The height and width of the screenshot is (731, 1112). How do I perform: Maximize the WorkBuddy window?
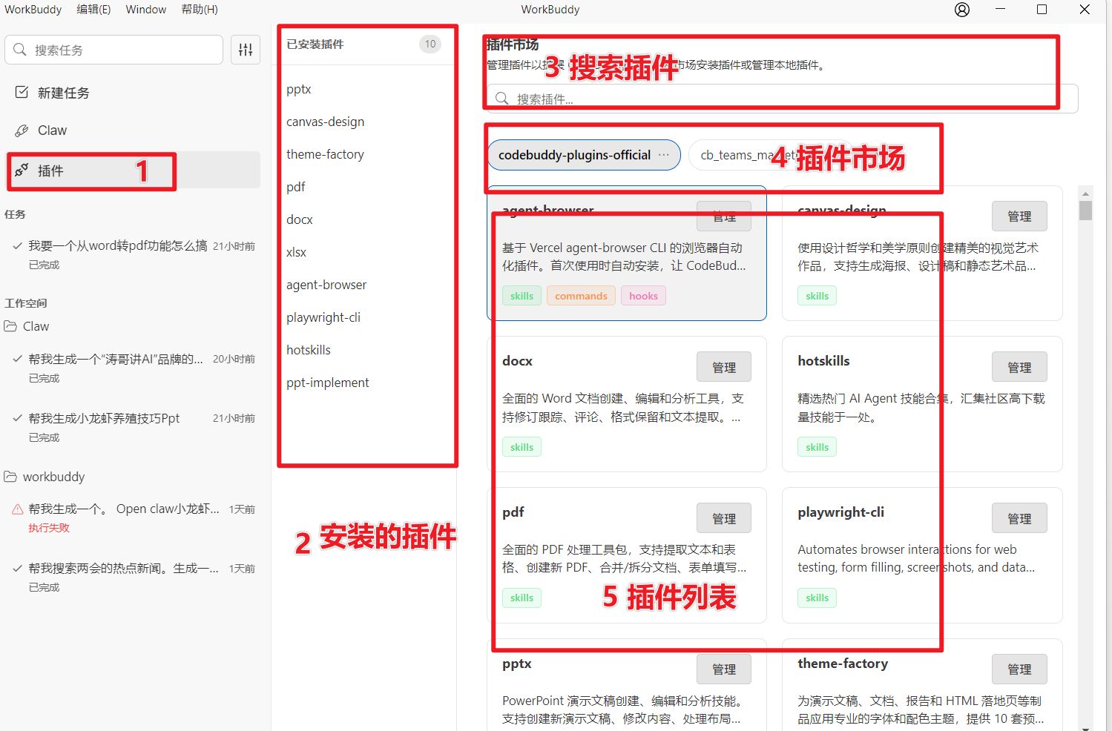click(x=1042, y=10)
